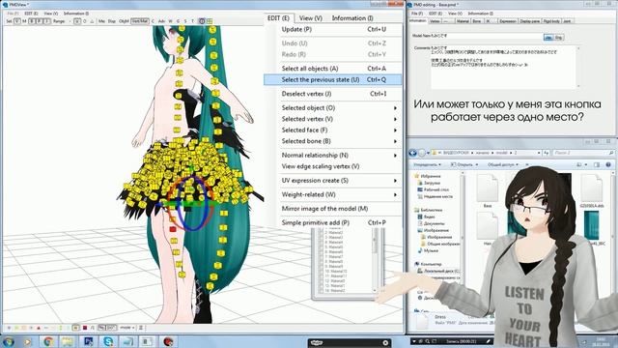The height and width of the screenshot is (348, 618).
Task: Toggle the Vert/Mat mode button
Action: pyautogui.click(x=140, y=21)
